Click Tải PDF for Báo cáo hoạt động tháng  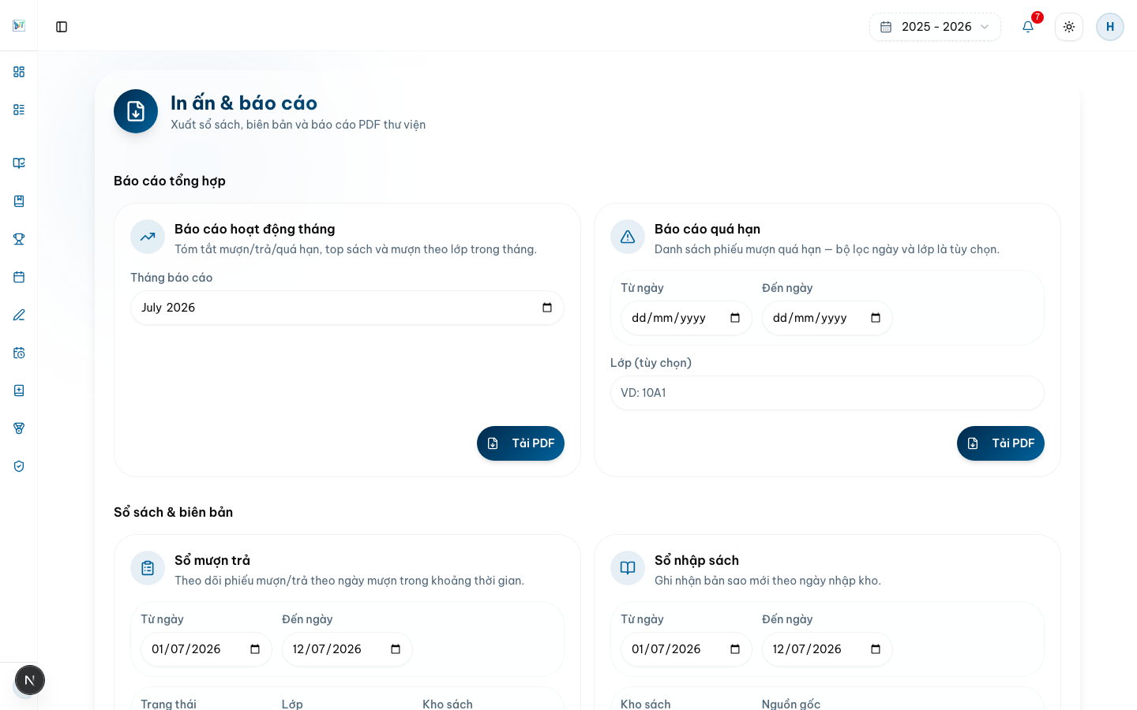coord(520,443)
